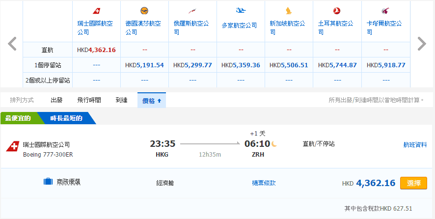Open the 航班資料 flight details link
Viewport: 435px width, 219px height.
point(415,145)
